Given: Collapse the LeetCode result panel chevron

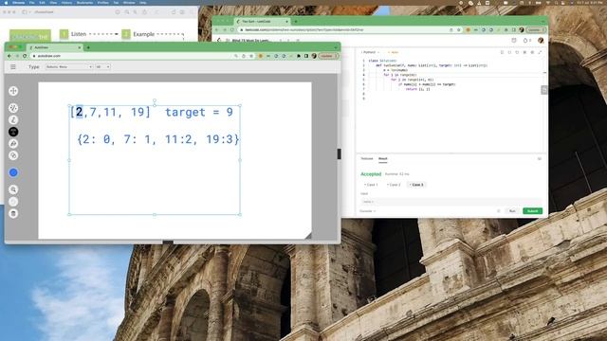Looking at the screenshot, I should click(540, 158).
